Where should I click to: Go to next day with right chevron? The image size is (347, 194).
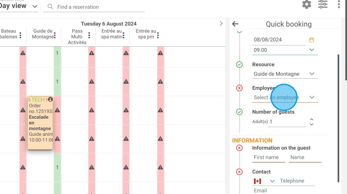221,24
